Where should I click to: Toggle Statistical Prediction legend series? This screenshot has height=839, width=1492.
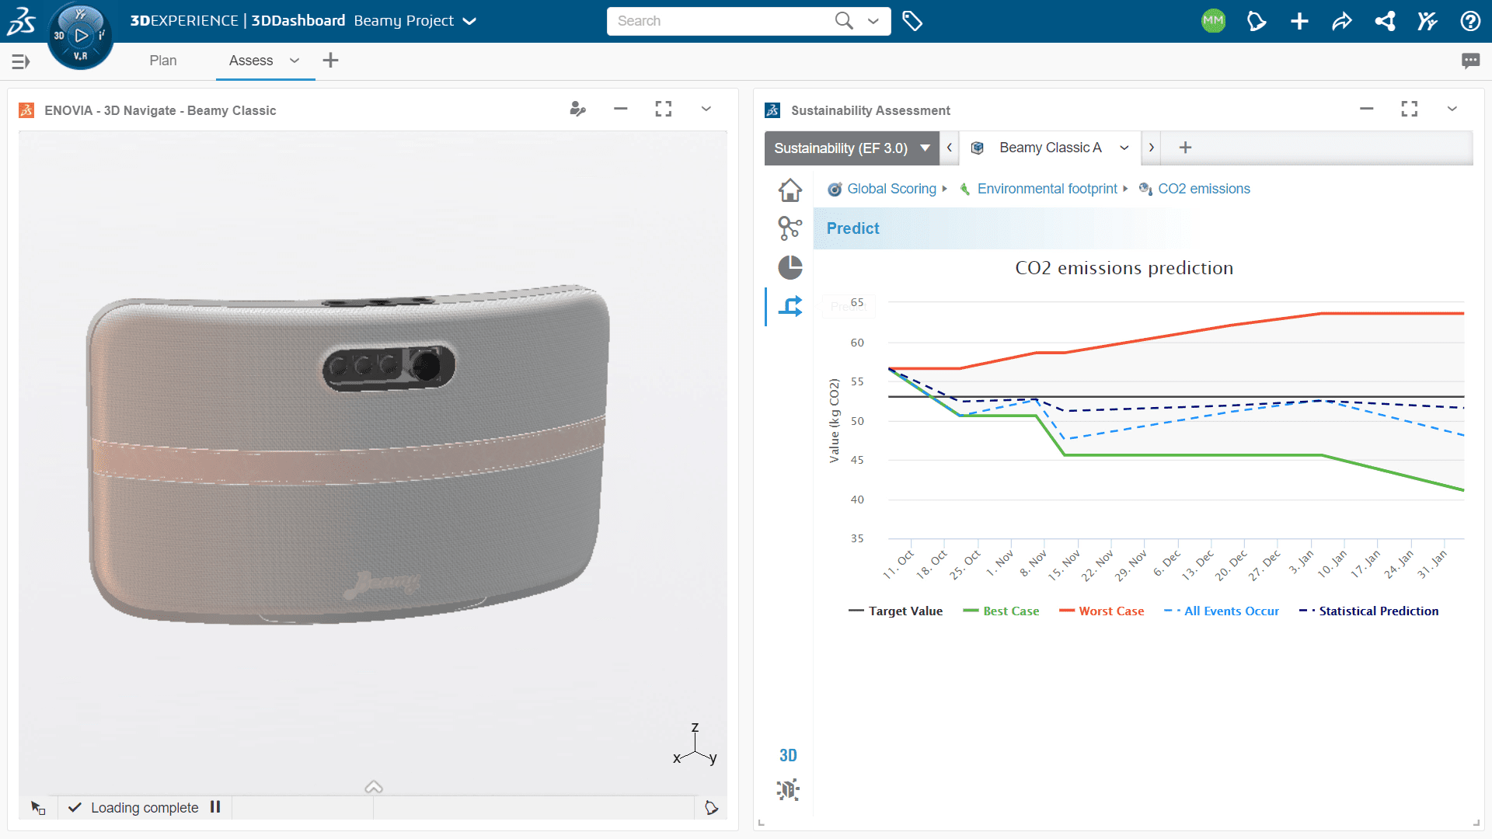(1368, 611)
